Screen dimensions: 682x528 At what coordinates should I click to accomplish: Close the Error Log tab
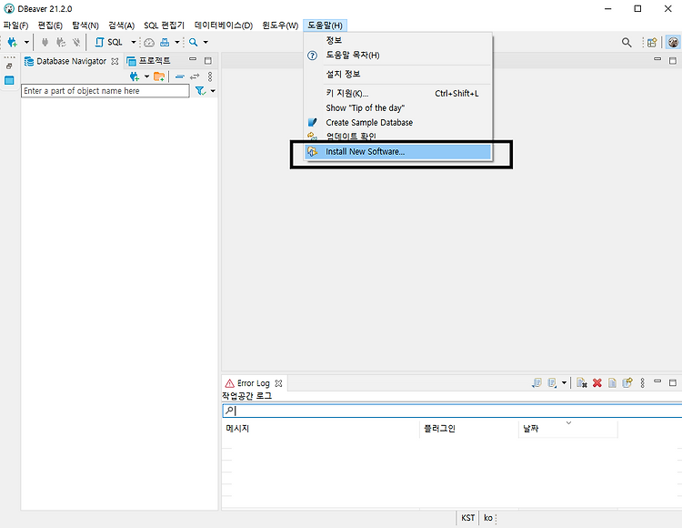pos(279,383)
